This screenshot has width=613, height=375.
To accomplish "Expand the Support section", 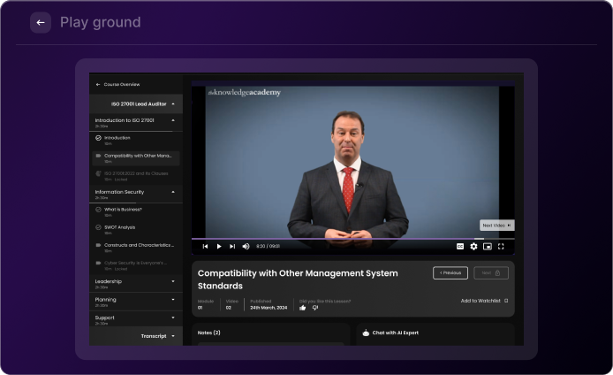I will [x=173, y=318].
